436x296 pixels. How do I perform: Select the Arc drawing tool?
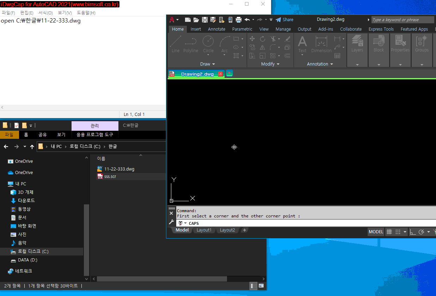click(x=224, y=44)
